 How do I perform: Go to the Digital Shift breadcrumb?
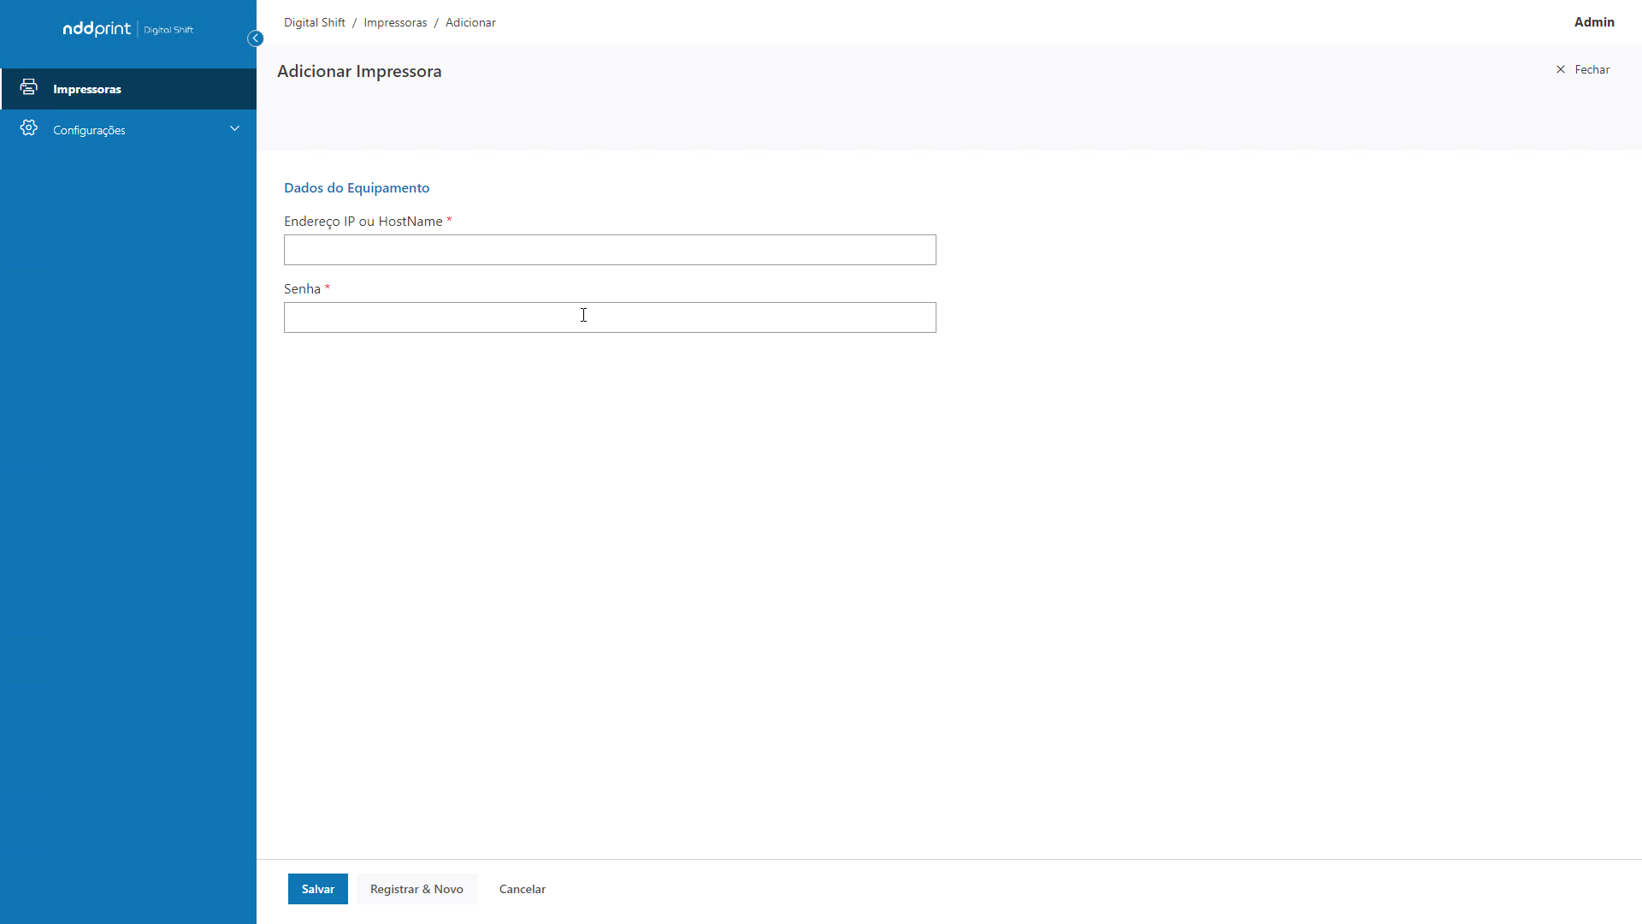(x=314, y=22)
